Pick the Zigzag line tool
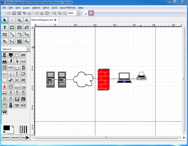188x146 pixels. pos(27,34)
